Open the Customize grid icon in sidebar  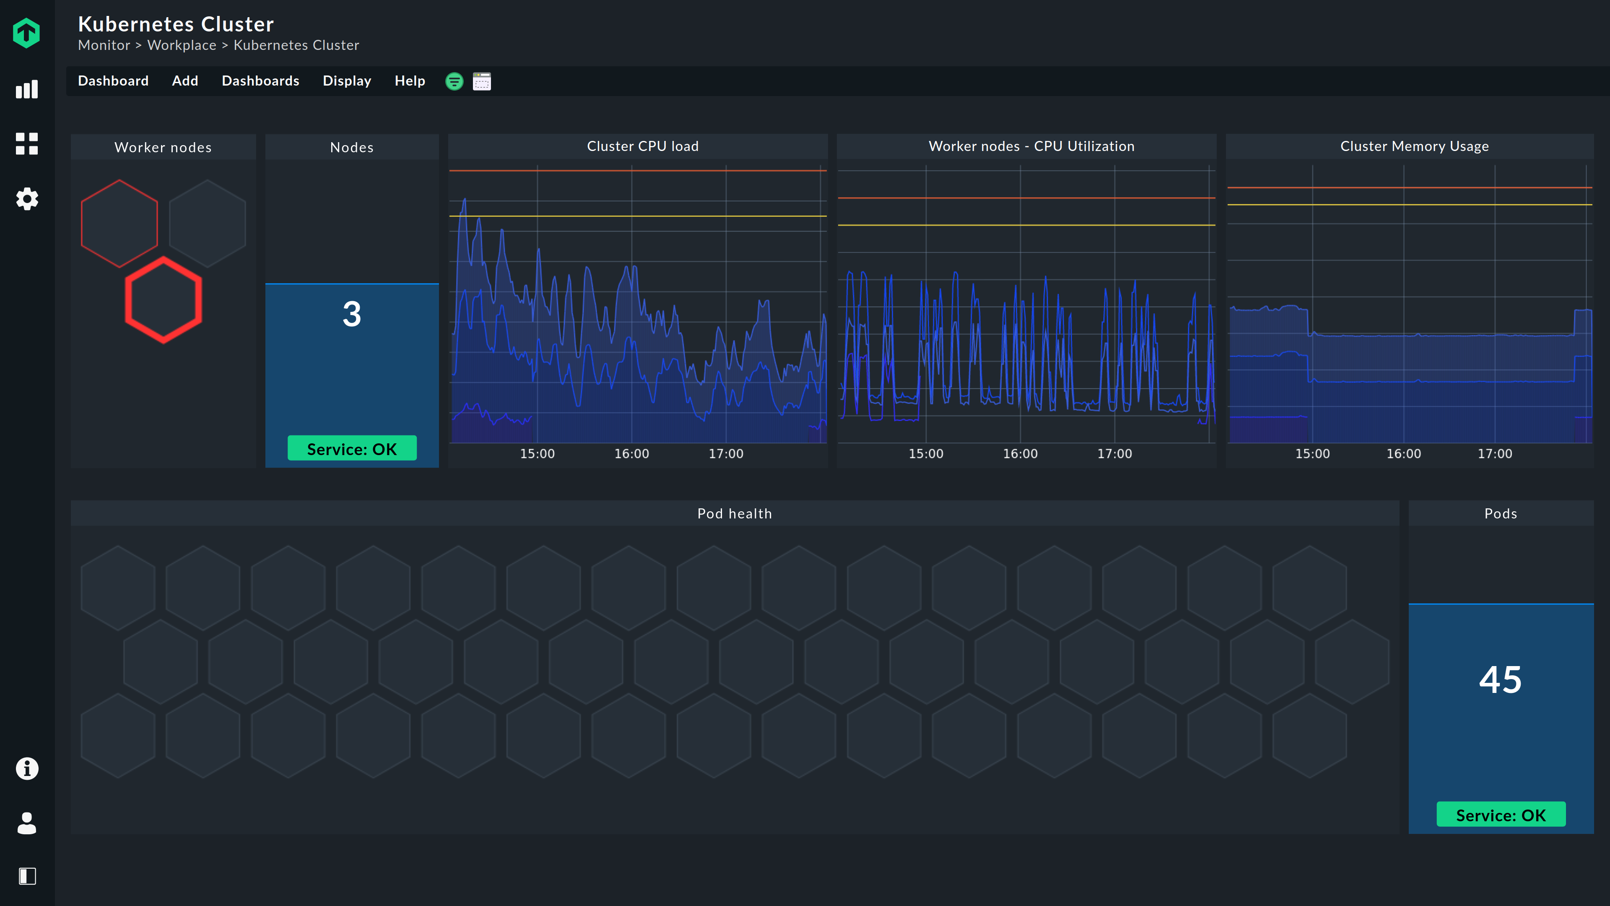[x=26, y=144]
